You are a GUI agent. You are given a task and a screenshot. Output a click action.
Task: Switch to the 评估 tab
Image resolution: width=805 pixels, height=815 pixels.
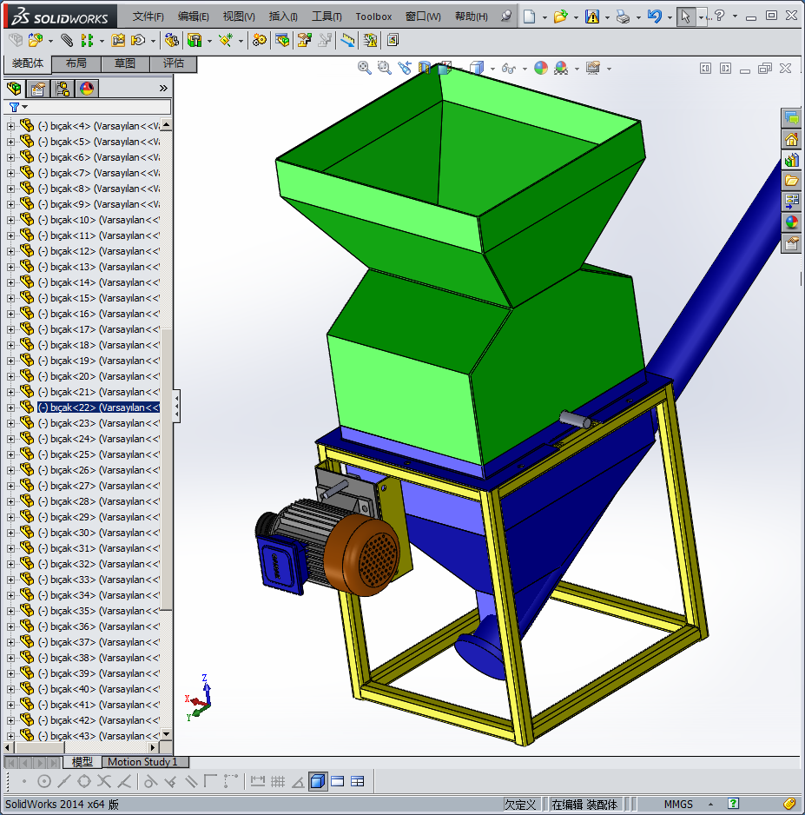click(174, 63)
